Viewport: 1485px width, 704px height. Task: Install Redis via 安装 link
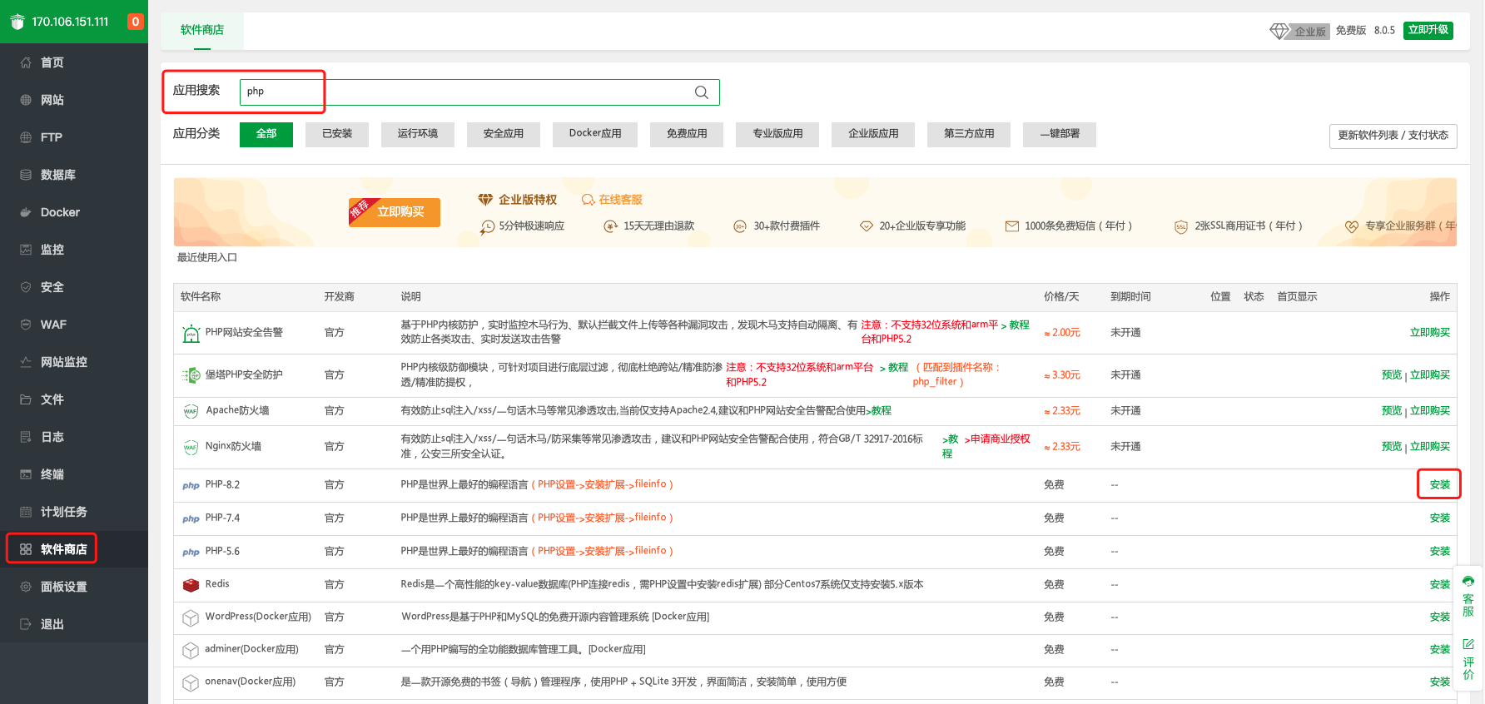(x=1440, y=585)
